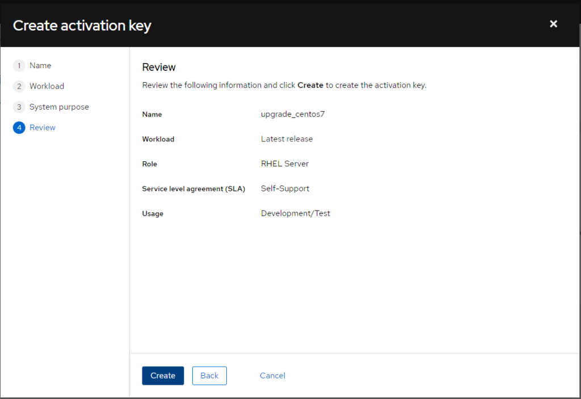Click the Latest release workload value

287,139
